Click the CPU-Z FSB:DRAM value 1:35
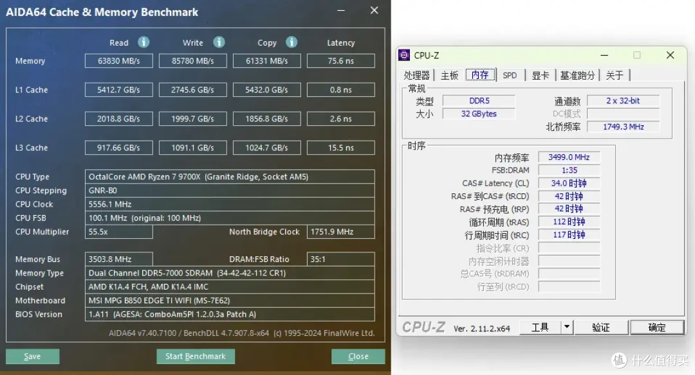695x375 pixels. point(569,170)
